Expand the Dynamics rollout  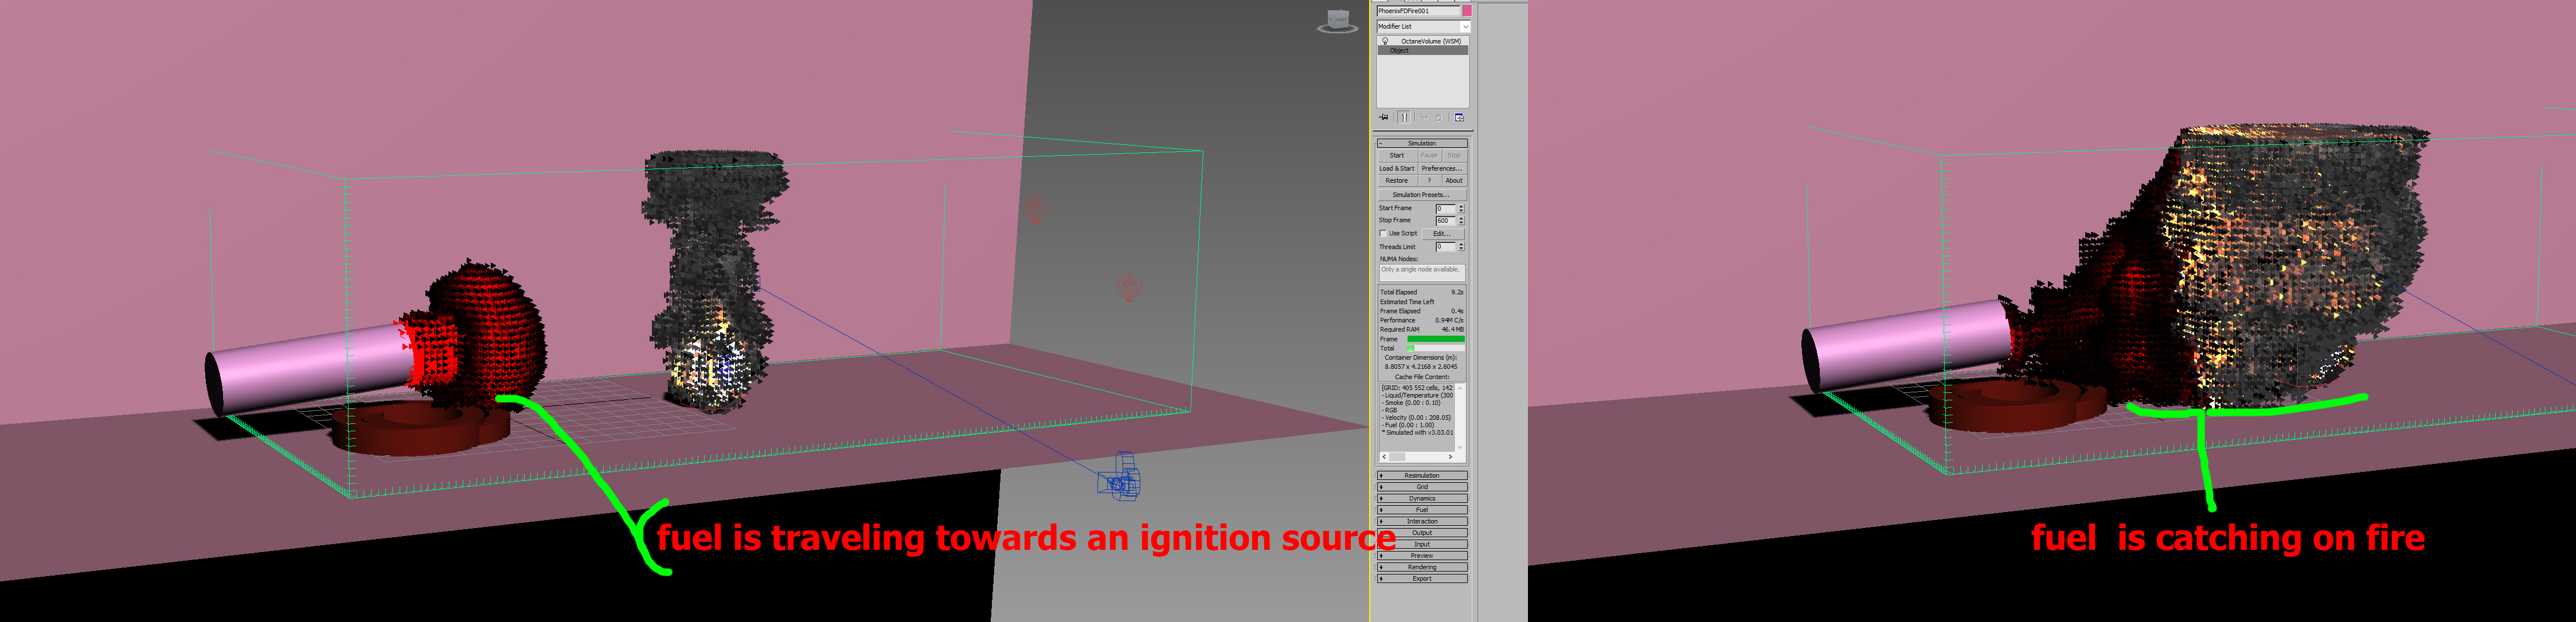coord(1421,498)
